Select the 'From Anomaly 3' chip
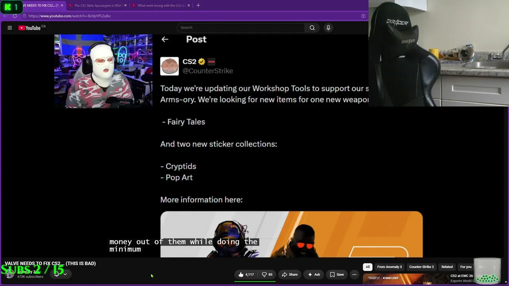The width and height of the screenshot is (509, 286). pos(389,267)
